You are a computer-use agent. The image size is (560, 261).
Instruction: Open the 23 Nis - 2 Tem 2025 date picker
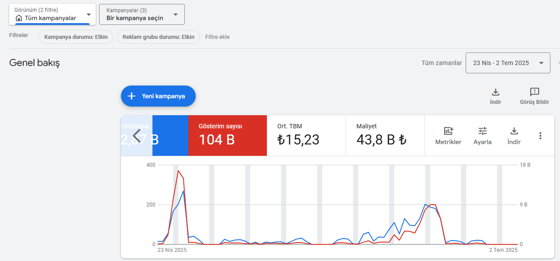508,63
